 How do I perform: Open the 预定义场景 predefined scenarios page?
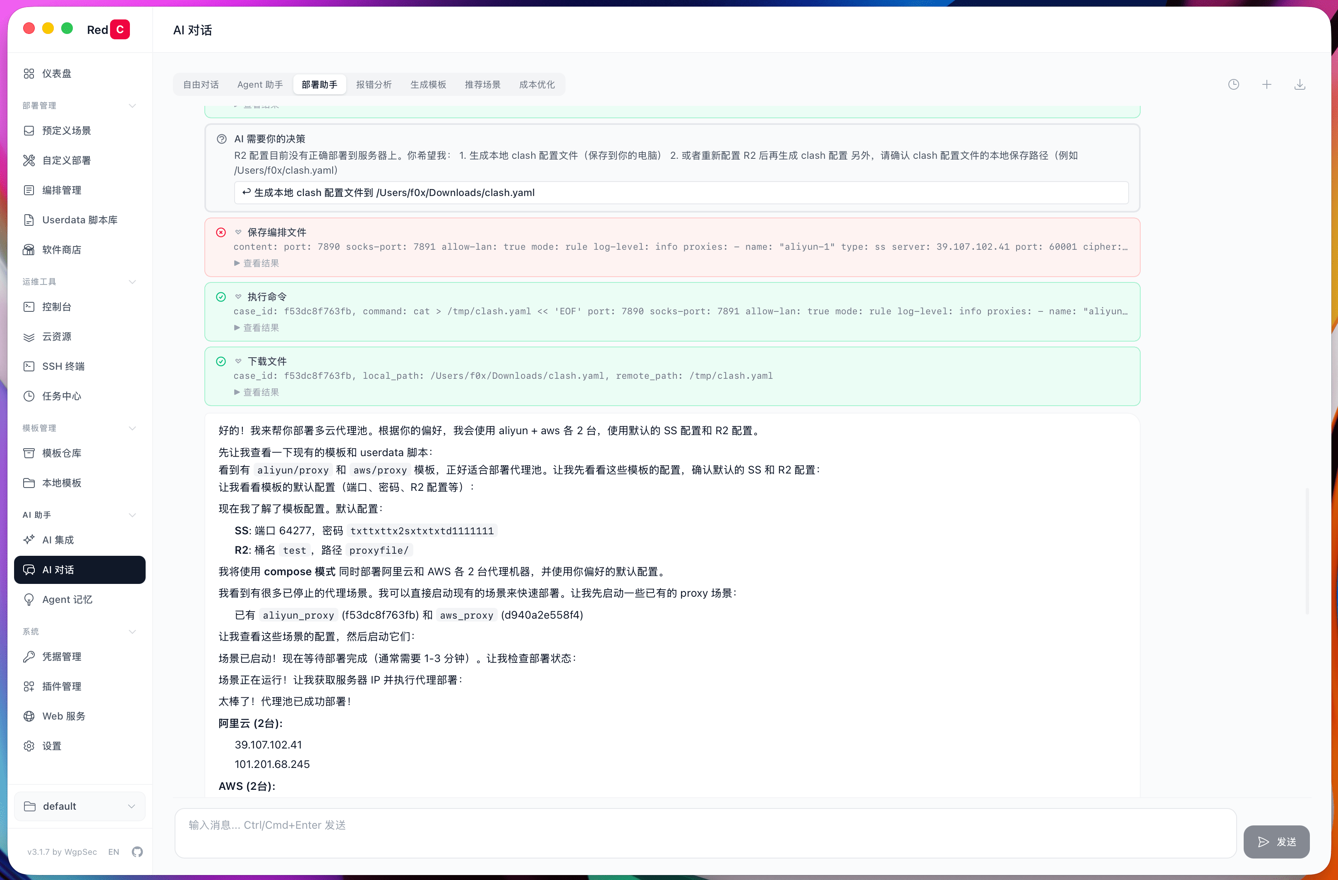tap(66, 130)
